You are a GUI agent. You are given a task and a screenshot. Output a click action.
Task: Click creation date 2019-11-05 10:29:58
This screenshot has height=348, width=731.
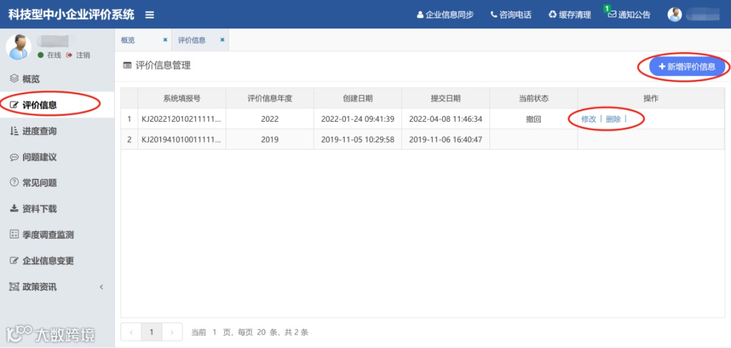357,139
